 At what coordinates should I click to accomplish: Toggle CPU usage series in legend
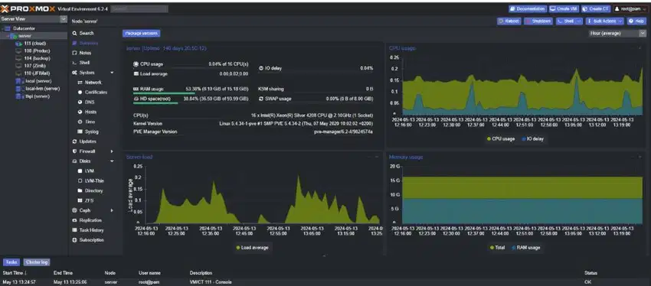pos(500,139)
